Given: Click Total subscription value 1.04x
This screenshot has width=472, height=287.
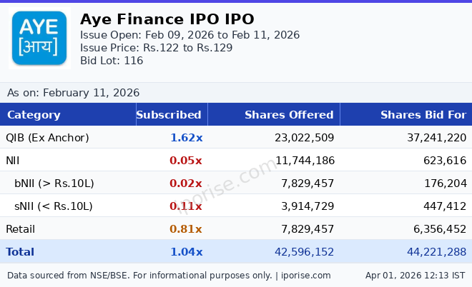Looking at the screenshot, I should tap(186, 252).
